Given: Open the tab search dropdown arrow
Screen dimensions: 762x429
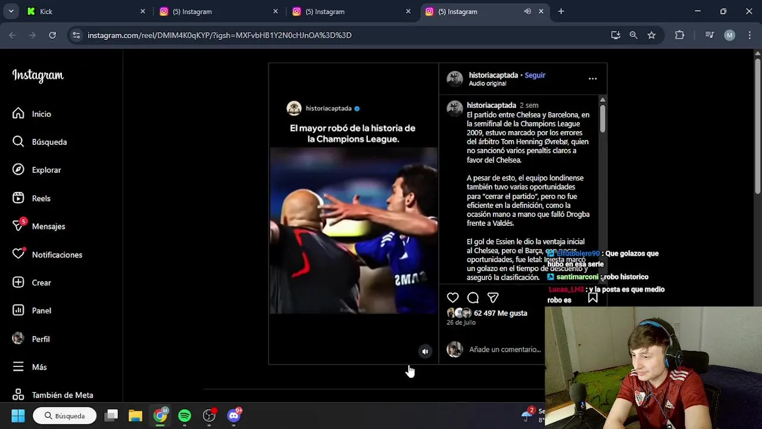Looking at the screenshot, I should [x=11, y=11].
